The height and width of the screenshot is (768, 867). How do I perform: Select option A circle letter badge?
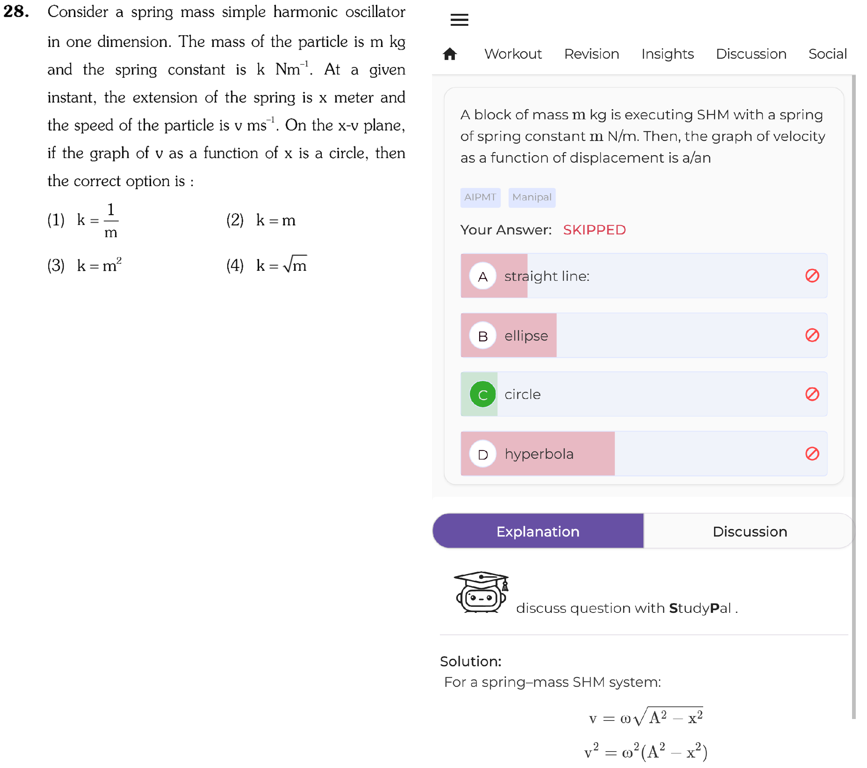click(483, 276)
